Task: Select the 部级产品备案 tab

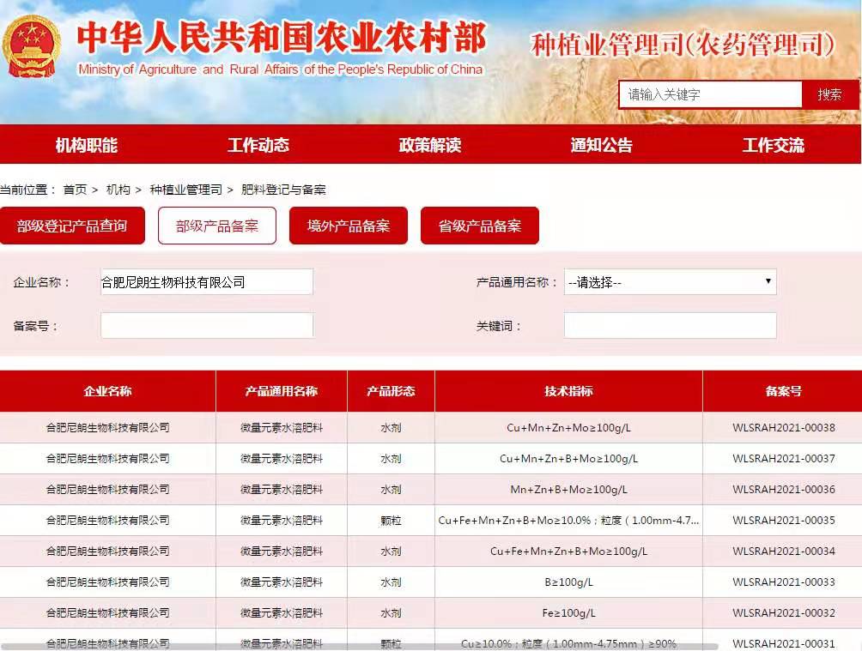Action: click(217, 226)
